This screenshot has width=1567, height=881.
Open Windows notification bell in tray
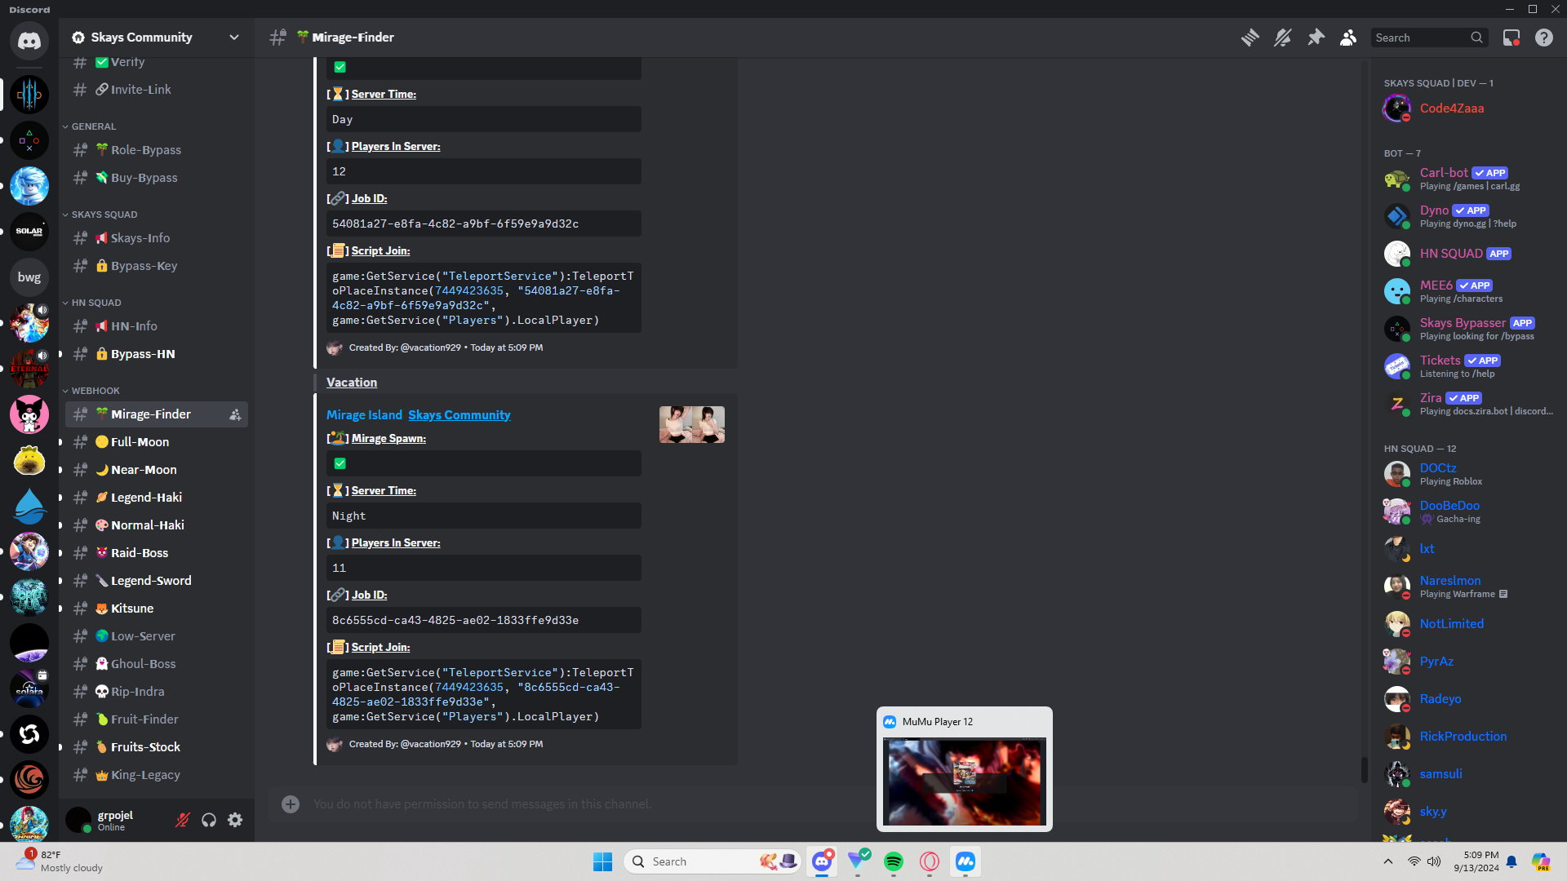[1512, 861]
